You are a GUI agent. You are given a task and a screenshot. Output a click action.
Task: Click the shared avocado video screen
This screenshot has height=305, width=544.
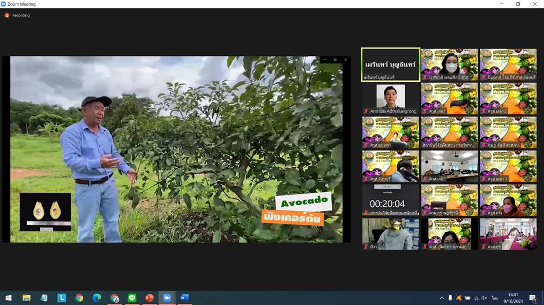pyautogui.click(x=176, y=149)
